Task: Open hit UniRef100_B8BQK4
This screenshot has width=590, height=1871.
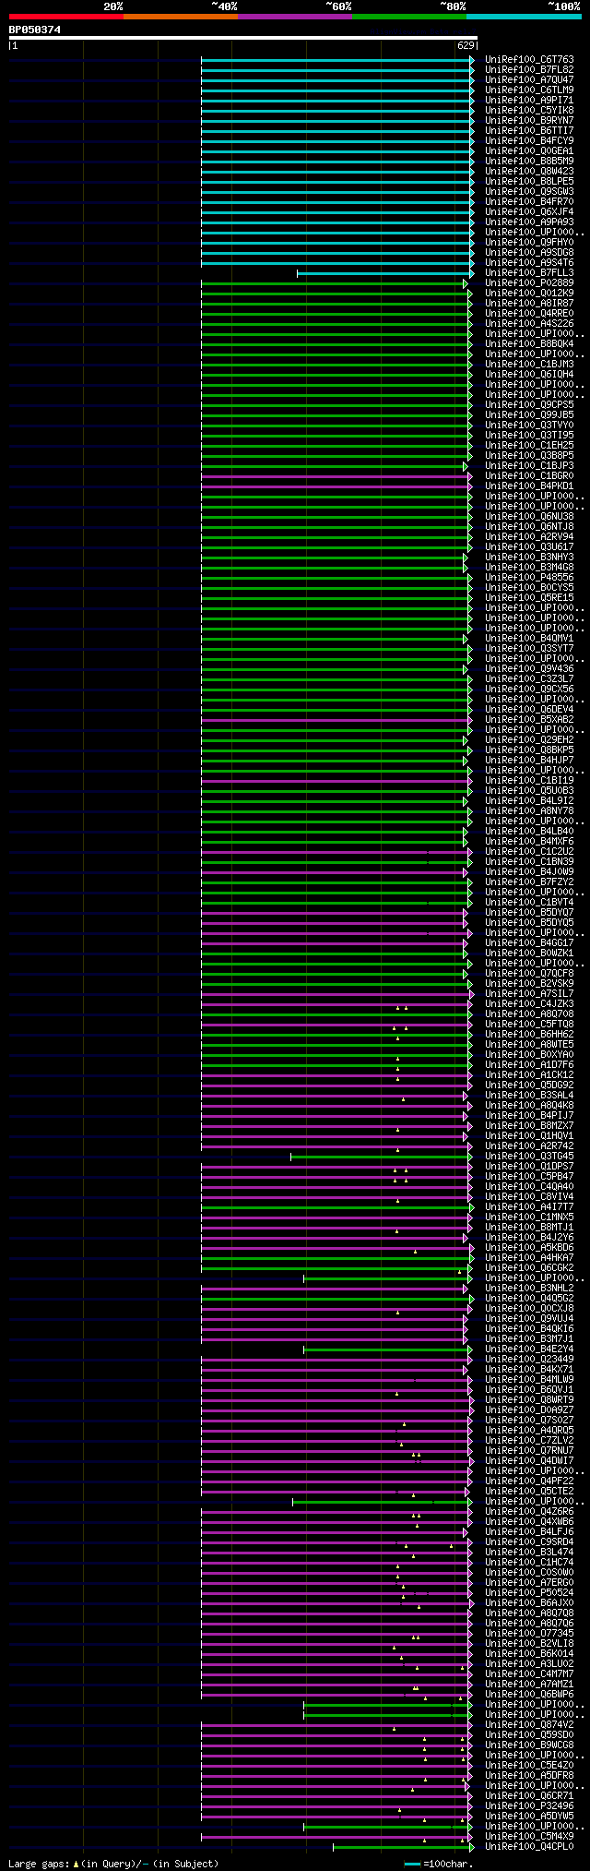Action: coord(529,344)
